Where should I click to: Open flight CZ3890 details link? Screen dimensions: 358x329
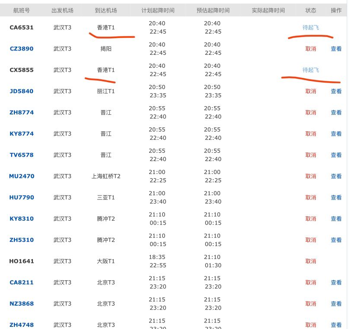[x=21, y=49]
